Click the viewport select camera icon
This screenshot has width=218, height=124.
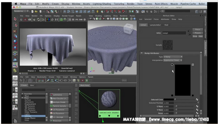[91, 19]
